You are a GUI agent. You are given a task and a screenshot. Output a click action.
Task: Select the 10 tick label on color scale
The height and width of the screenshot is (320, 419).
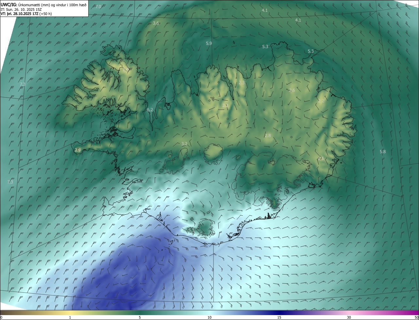point(209,317)
